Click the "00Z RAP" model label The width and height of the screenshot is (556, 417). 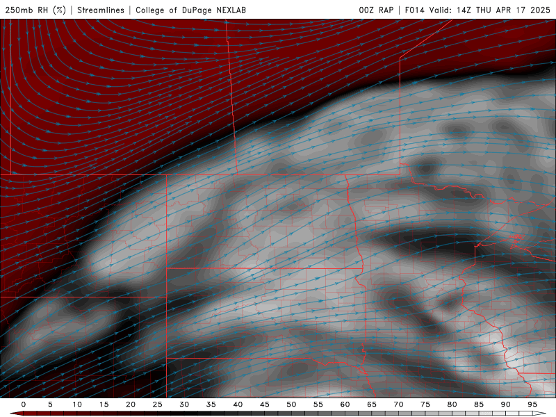376,10
